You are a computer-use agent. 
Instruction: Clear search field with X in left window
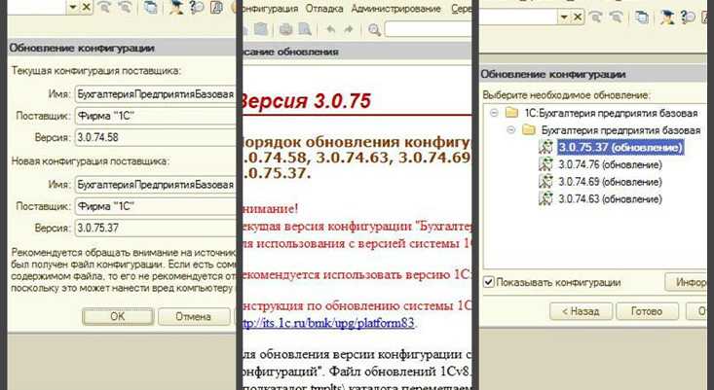[x=86, y=7]
